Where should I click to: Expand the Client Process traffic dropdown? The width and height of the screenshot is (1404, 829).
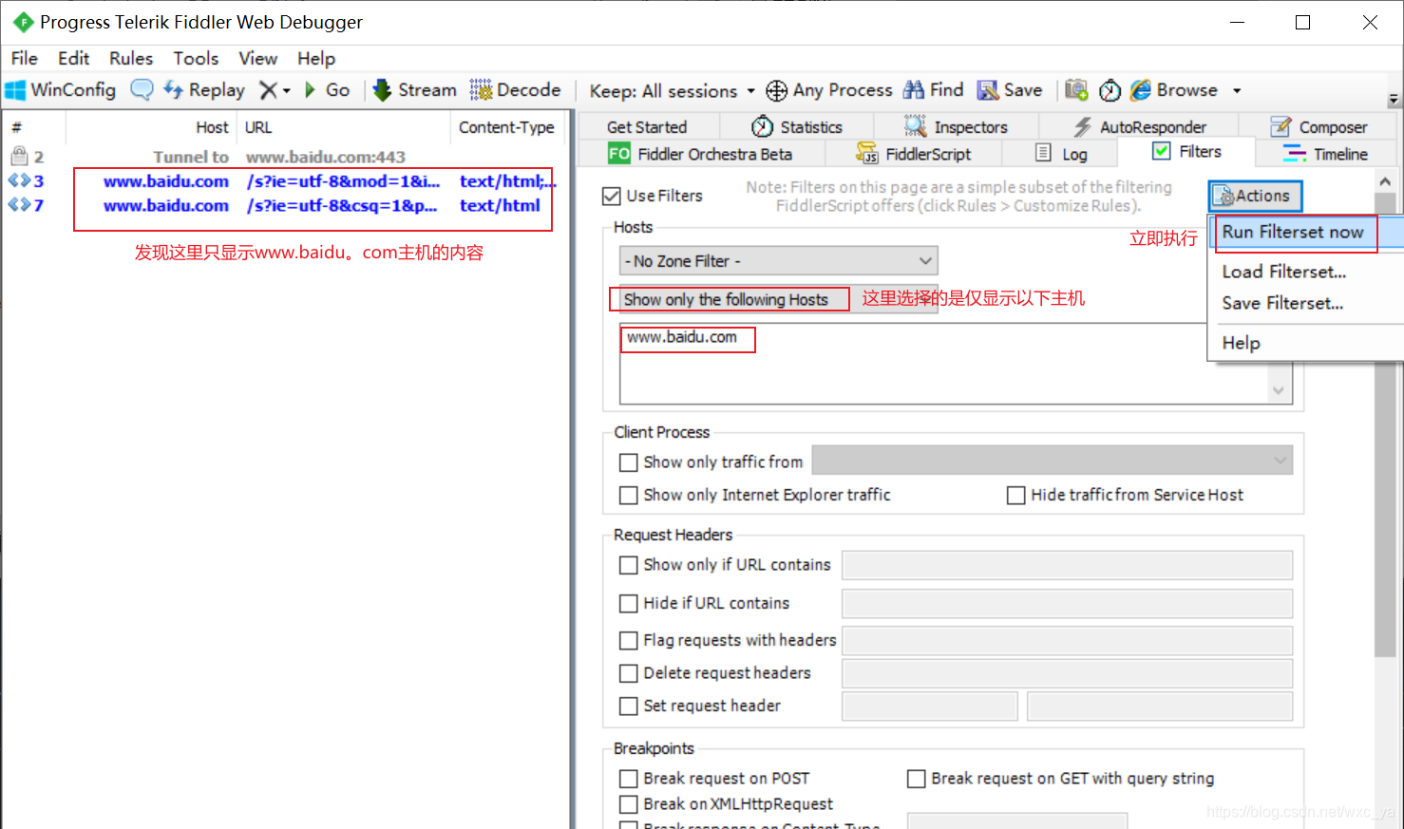tap(1053, 461)
